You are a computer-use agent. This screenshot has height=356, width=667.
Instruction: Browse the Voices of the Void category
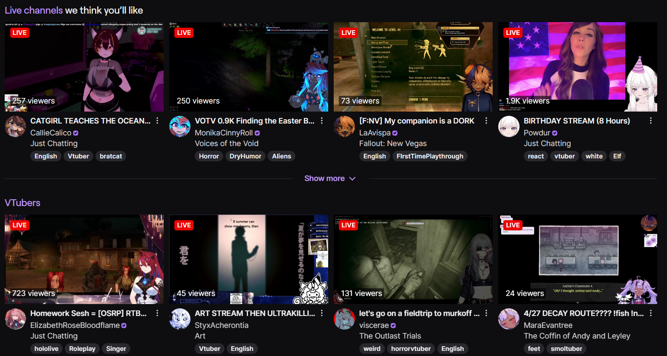click(227, 144)
